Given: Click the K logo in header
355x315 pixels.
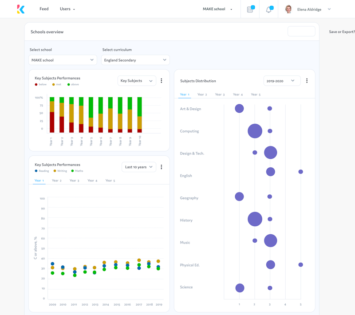Looking at the screenshot, I should click(21, 9).
